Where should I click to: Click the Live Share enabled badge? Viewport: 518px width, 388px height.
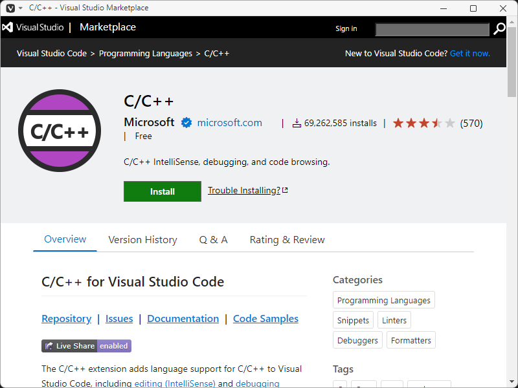(86, 346)
